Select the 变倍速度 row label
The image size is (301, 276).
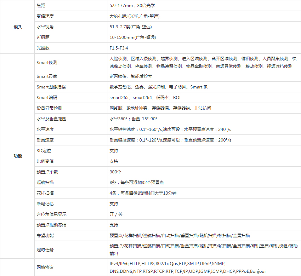(45, 16)
